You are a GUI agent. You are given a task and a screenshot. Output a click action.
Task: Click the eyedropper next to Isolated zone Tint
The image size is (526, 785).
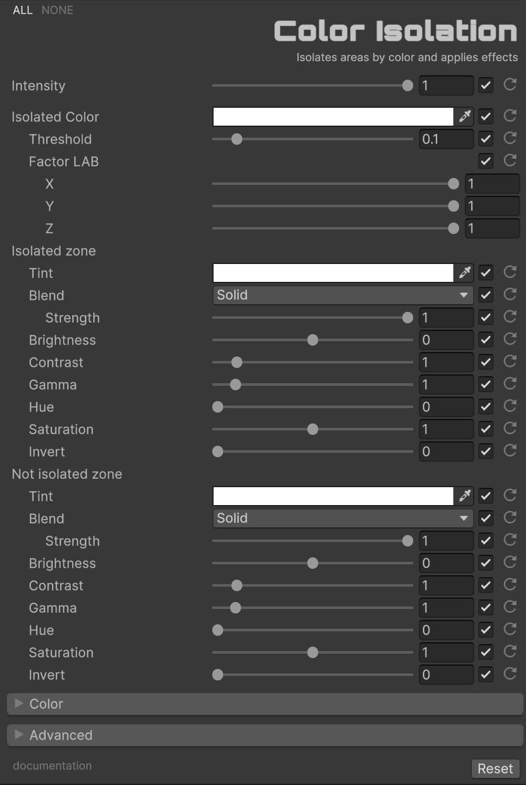[x=465, y=273]
